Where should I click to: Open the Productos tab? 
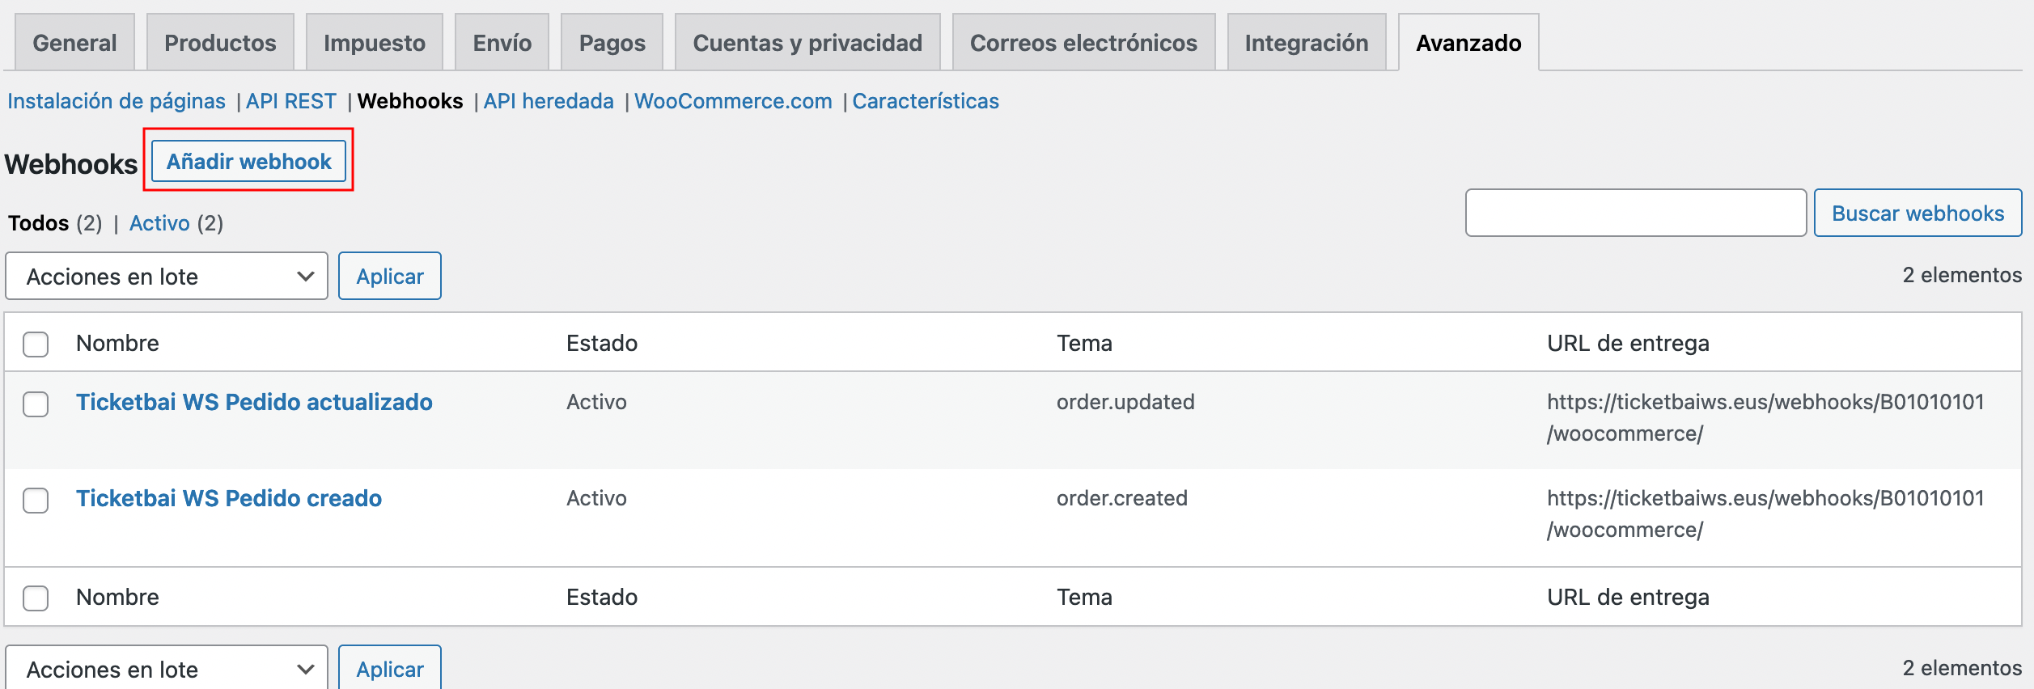tap(220, 43)
